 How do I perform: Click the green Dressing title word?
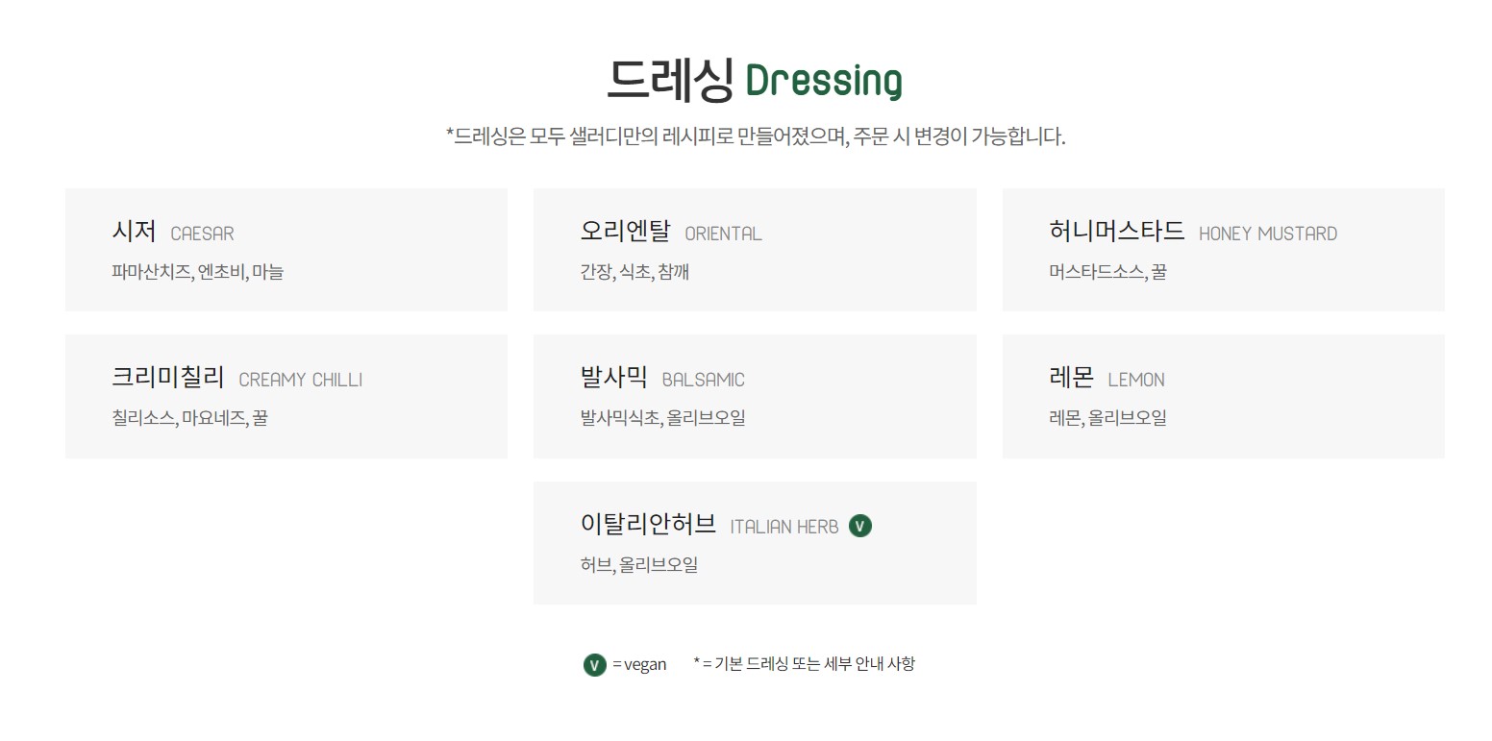824,82
